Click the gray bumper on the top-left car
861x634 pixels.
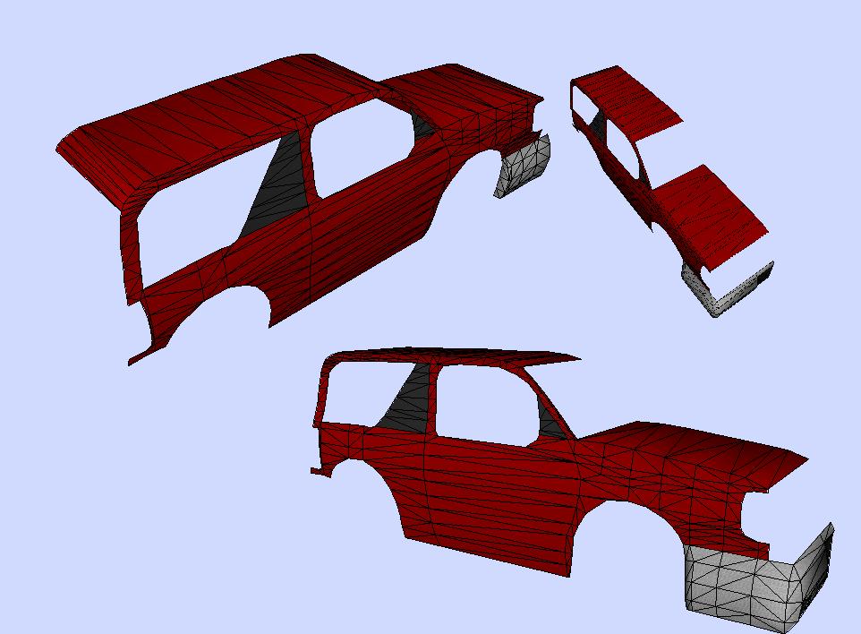tap(522, 167)
